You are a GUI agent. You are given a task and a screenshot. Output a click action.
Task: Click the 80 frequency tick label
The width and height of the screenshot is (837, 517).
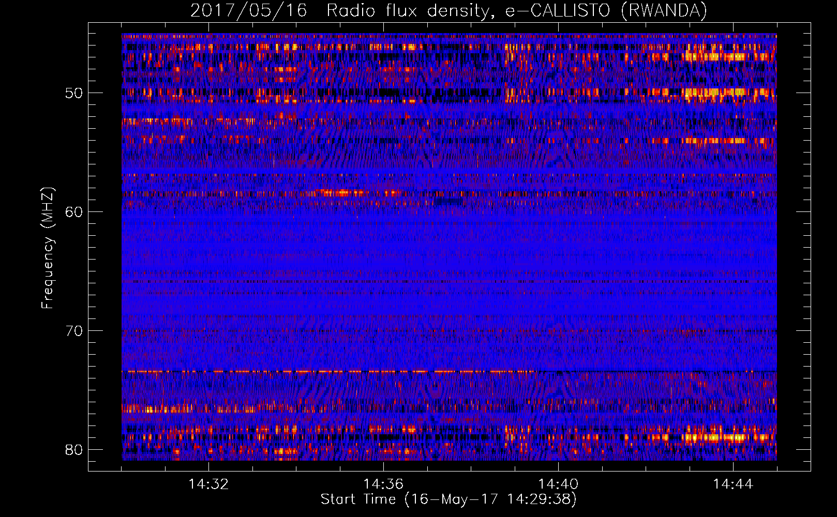(74, 450)
